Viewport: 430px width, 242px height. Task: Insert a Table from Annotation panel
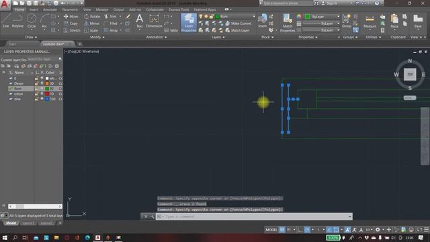[x=171, y=30]
